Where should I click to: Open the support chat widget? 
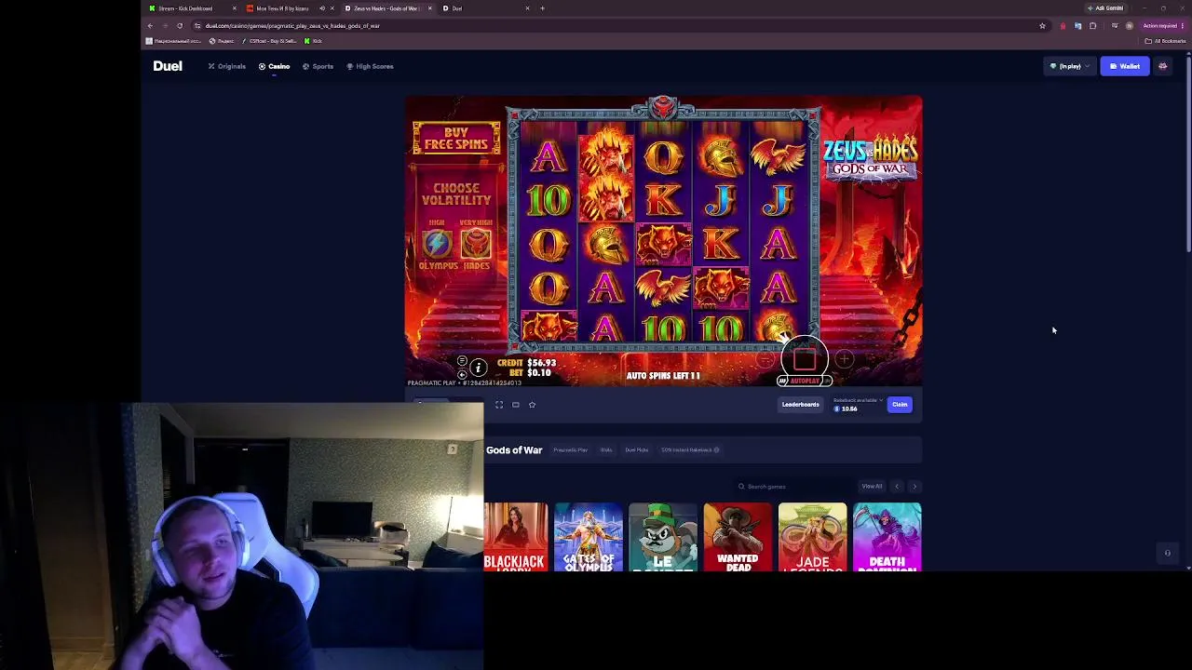tap(1167, 553)
